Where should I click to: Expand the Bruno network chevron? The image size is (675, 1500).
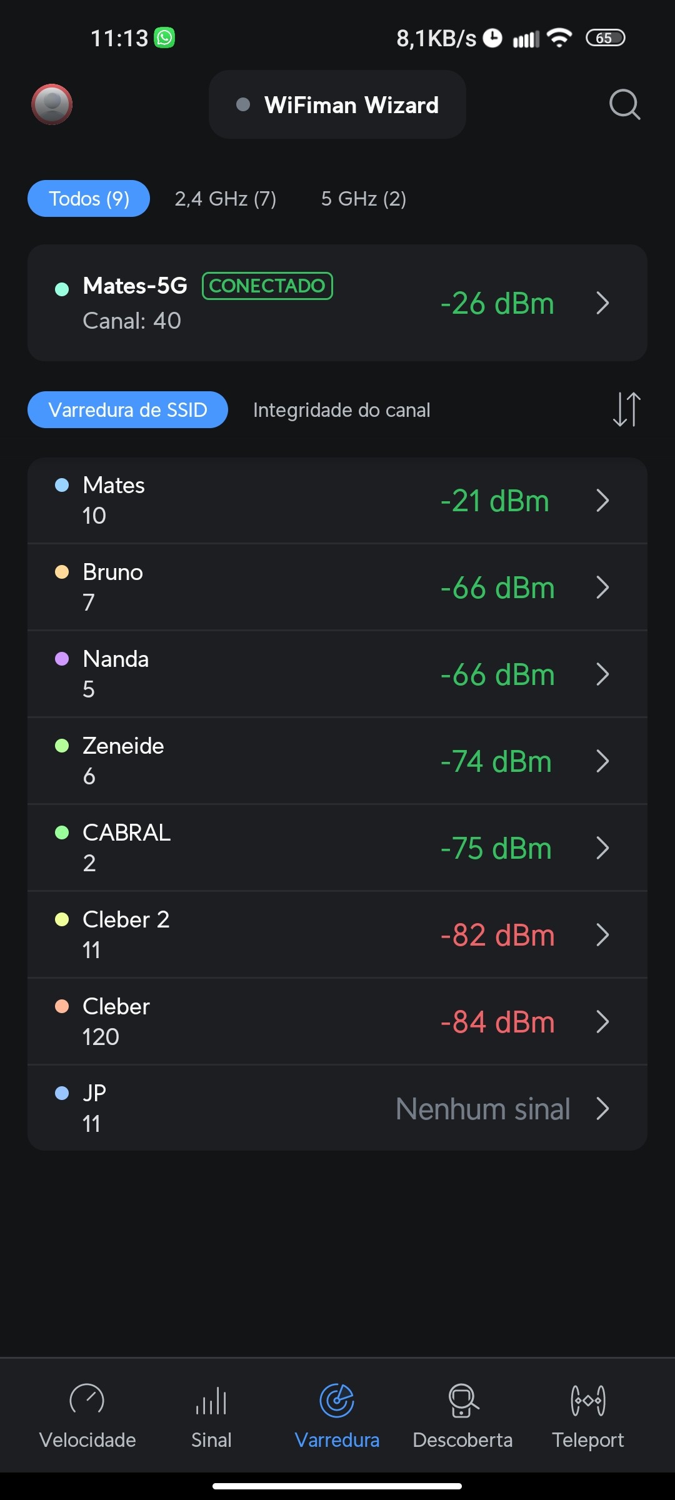(x=602, y=587)
